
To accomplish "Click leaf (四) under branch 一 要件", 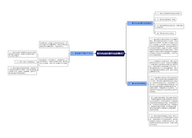I will pos(166,33).
